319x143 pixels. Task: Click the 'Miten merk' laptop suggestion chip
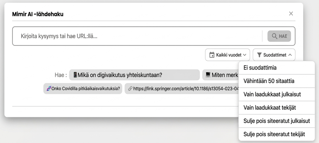(x=221, y=75)
